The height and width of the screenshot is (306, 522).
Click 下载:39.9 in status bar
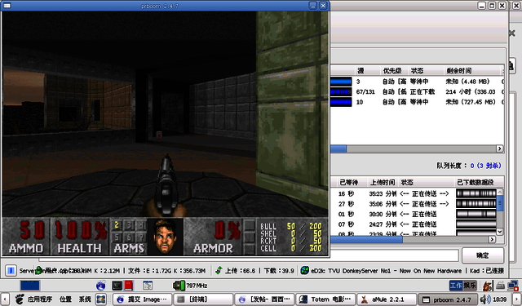279,271
